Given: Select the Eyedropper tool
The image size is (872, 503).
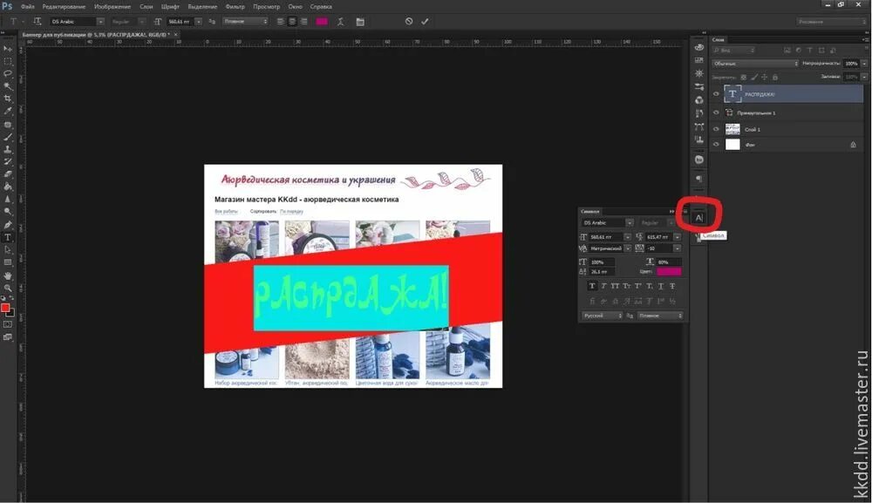Looking at the screenshot, I should [x=8, y=112].
